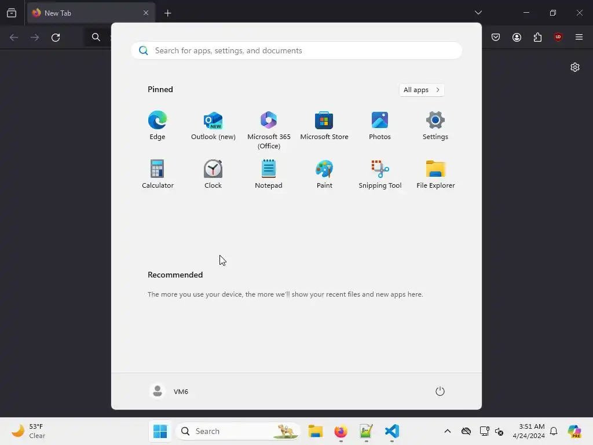
Task: Open File Explorer from pinned apps
Action: click(435, 174)
